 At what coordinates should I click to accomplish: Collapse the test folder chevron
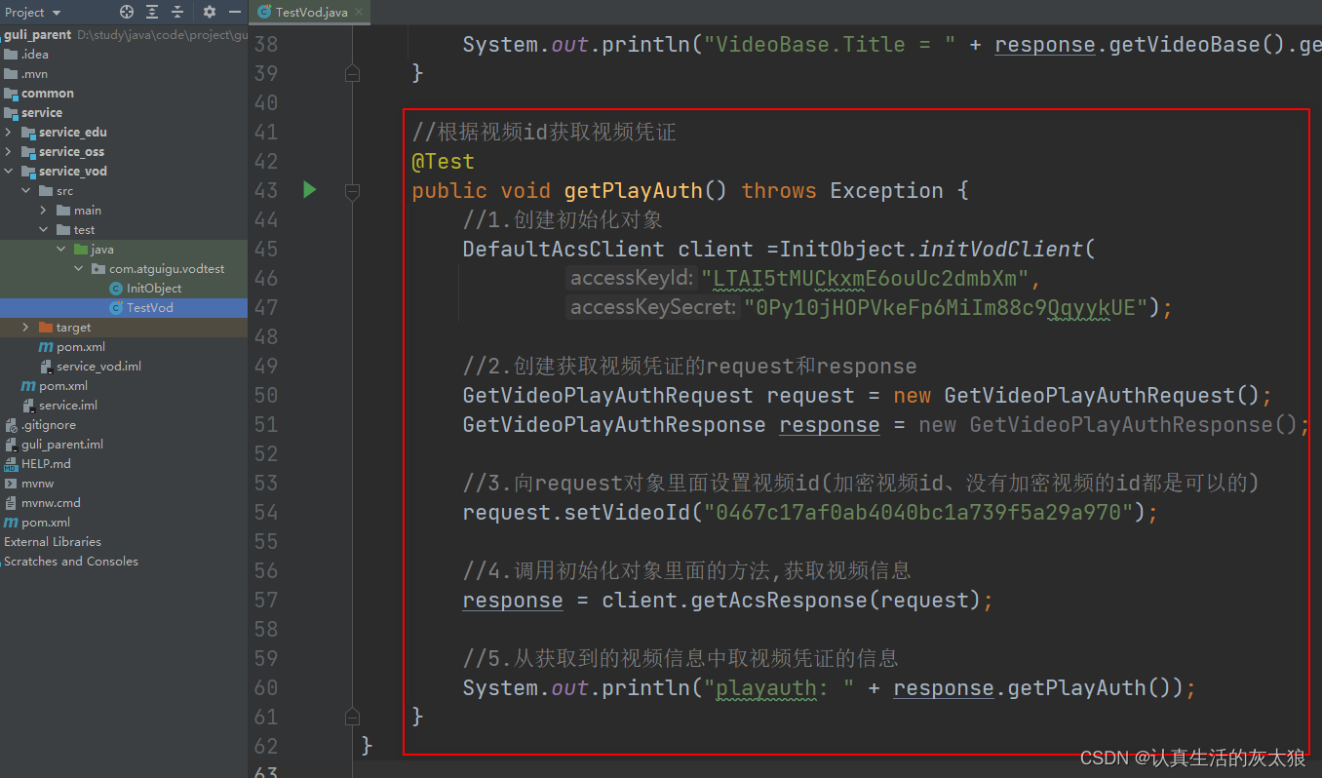44,230
